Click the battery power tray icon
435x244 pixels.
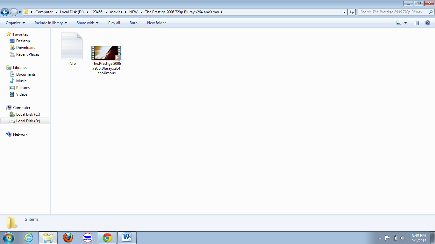395,238
